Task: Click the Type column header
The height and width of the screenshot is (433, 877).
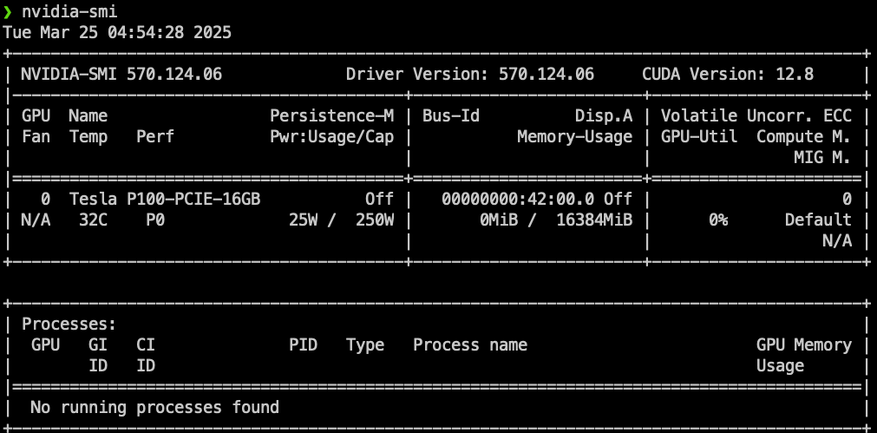Action: [365, 345]
